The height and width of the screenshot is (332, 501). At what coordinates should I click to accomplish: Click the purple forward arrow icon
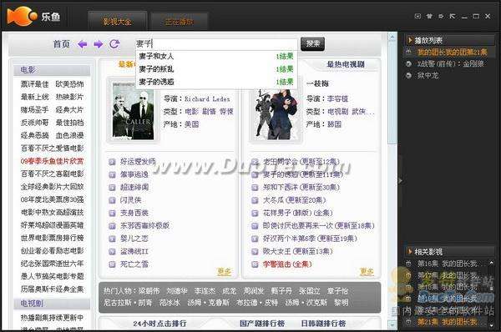click(99, 44)
